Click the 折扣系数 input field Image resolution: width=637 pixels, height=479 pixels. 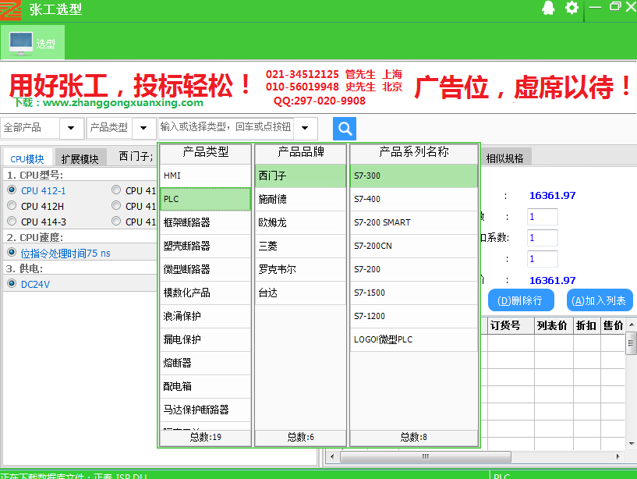[x=543, y=238]
